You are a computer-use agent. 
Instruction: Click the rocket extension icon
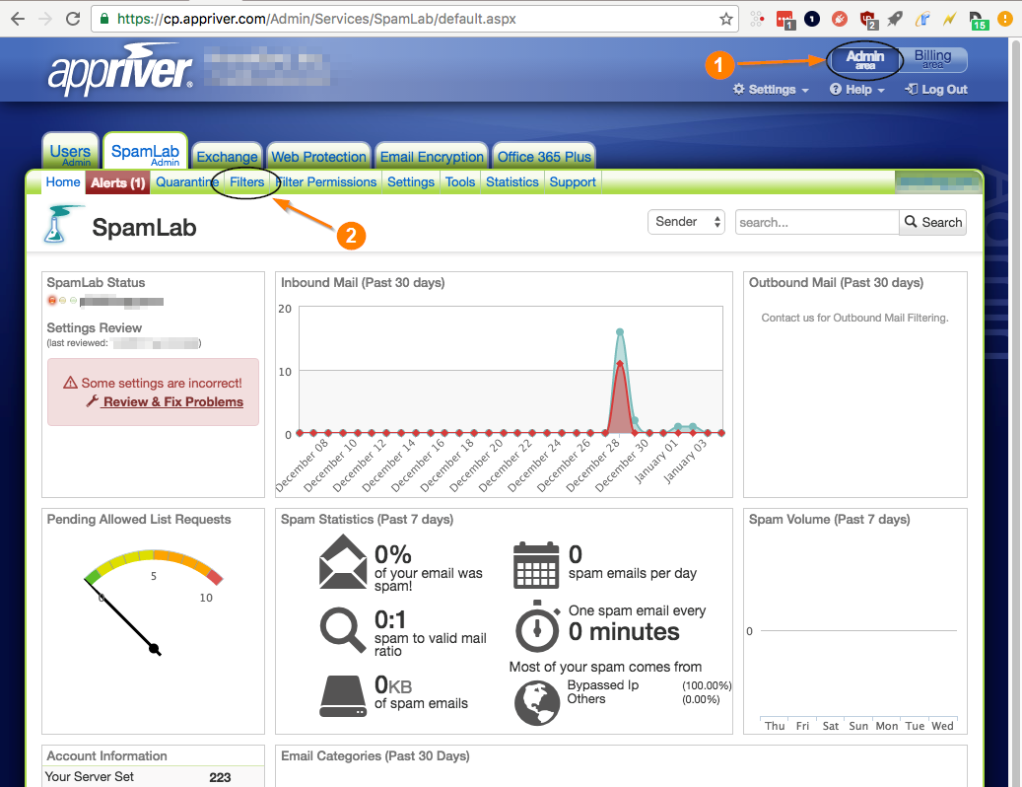[895, 19]
